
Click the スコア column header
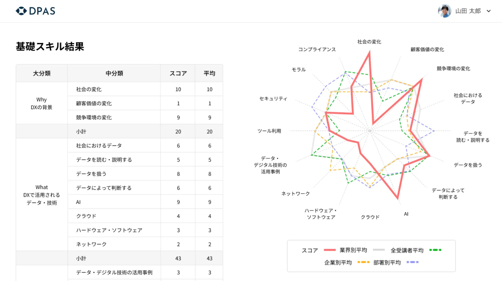(178, 73)
